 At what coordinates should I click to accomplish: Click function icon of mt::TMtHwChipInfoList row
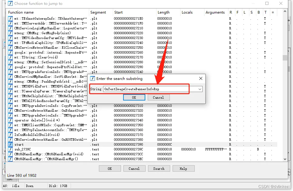pos(10,96)
